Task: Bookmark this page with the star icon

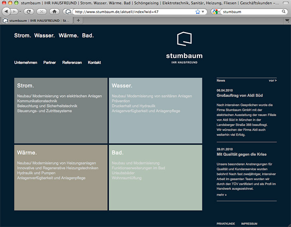Action: pyautogui.click(x=198, y=12)
